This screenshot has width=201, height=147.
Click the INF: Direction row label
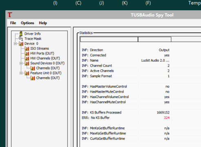[x=93, y=50]
